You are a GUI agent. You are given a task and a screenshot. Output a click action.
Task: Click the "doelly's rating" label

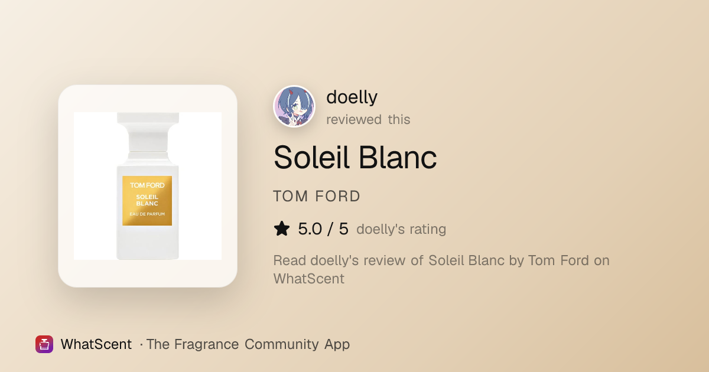401,229
